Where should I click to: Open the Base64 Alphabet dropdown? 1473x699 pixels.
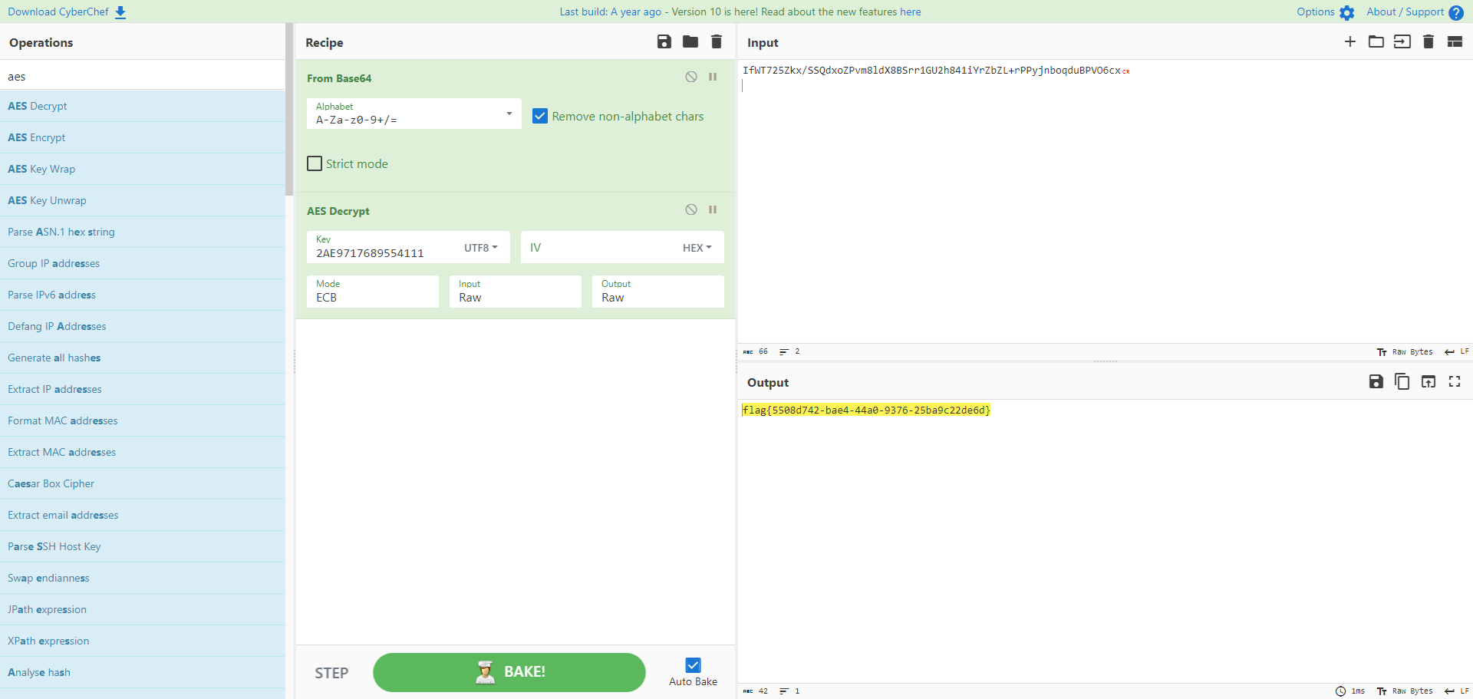click(x=509, y=114)
